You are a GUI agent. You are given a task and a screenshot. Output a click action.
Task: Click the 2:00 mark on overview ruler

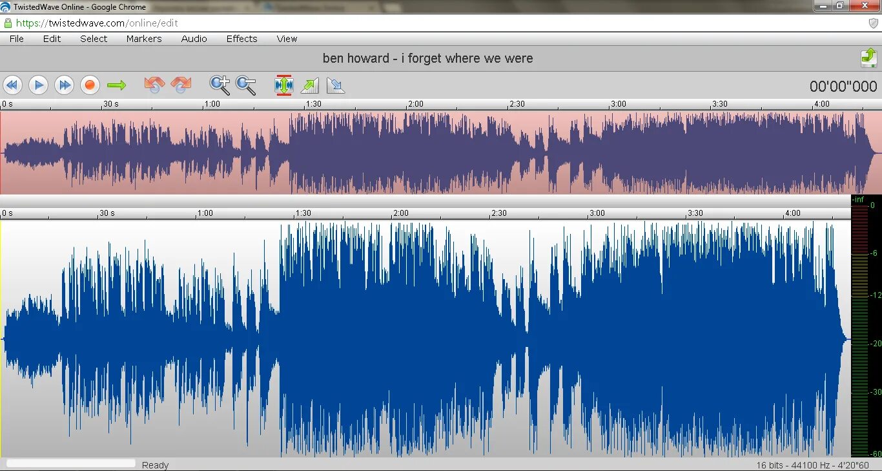coord(415,103)
